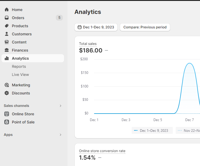Click the Finances bank icon
The width and height of the screenshot is (200, 166).
(x=7, y=50)
